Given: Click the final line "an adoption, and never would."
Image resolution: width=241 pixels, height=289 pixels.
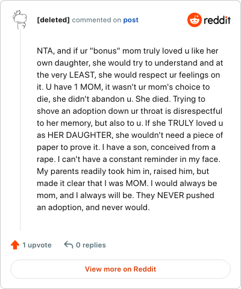Looking at the screenshot, I should (93, 207).
